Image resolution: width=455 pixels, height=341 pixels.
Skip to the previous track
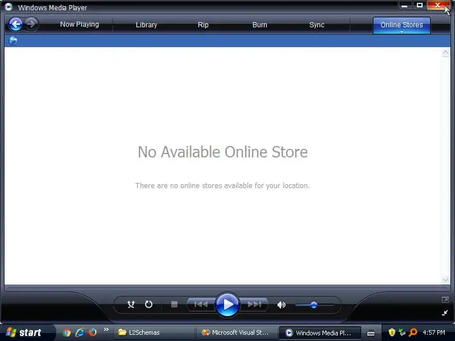pos(201,305)
